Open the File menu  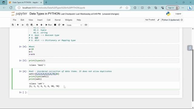(x=15, y=20)
